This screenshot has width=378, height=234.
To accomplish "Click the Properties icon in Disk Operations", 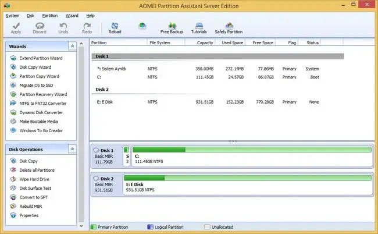I will coord(13,215).
